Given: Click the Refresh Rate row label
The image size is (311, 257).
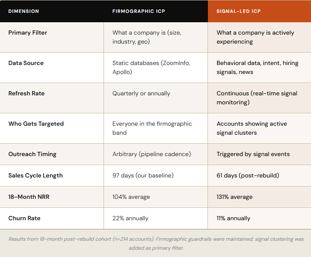Looking at the screenshot, I should (x=27, y=93).
